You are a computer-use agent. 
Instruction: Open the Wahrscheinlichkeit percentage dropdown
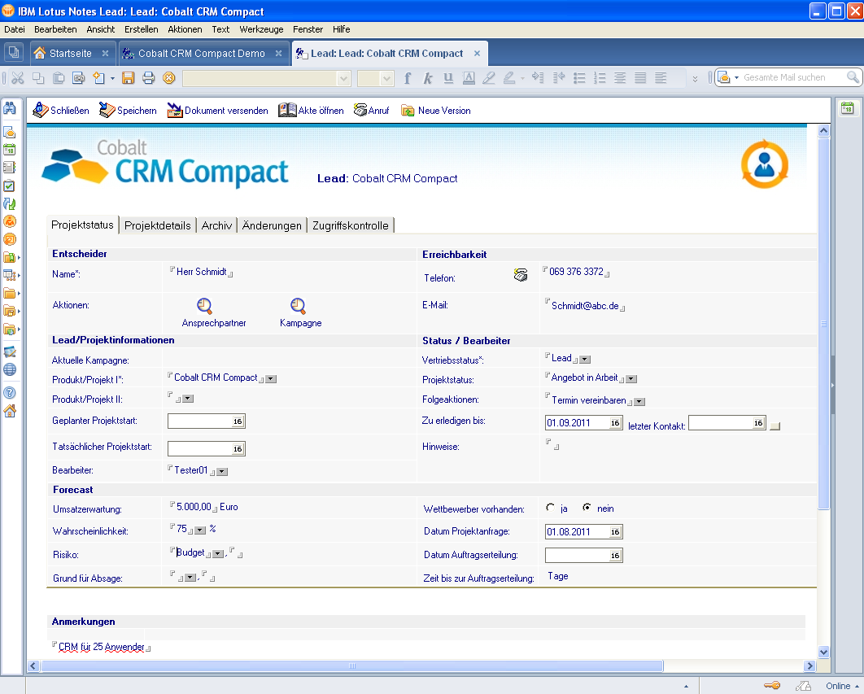pyautogui.click(x=200, y=530)
